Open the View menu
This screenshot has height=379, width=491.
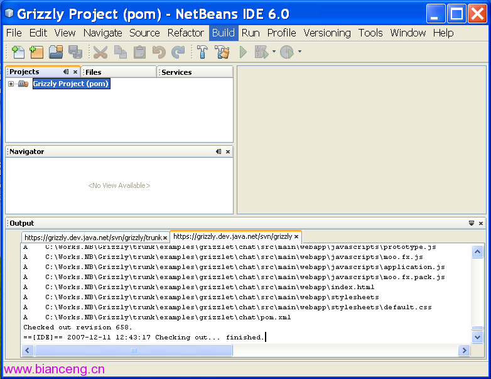click(x=65, y=33)
